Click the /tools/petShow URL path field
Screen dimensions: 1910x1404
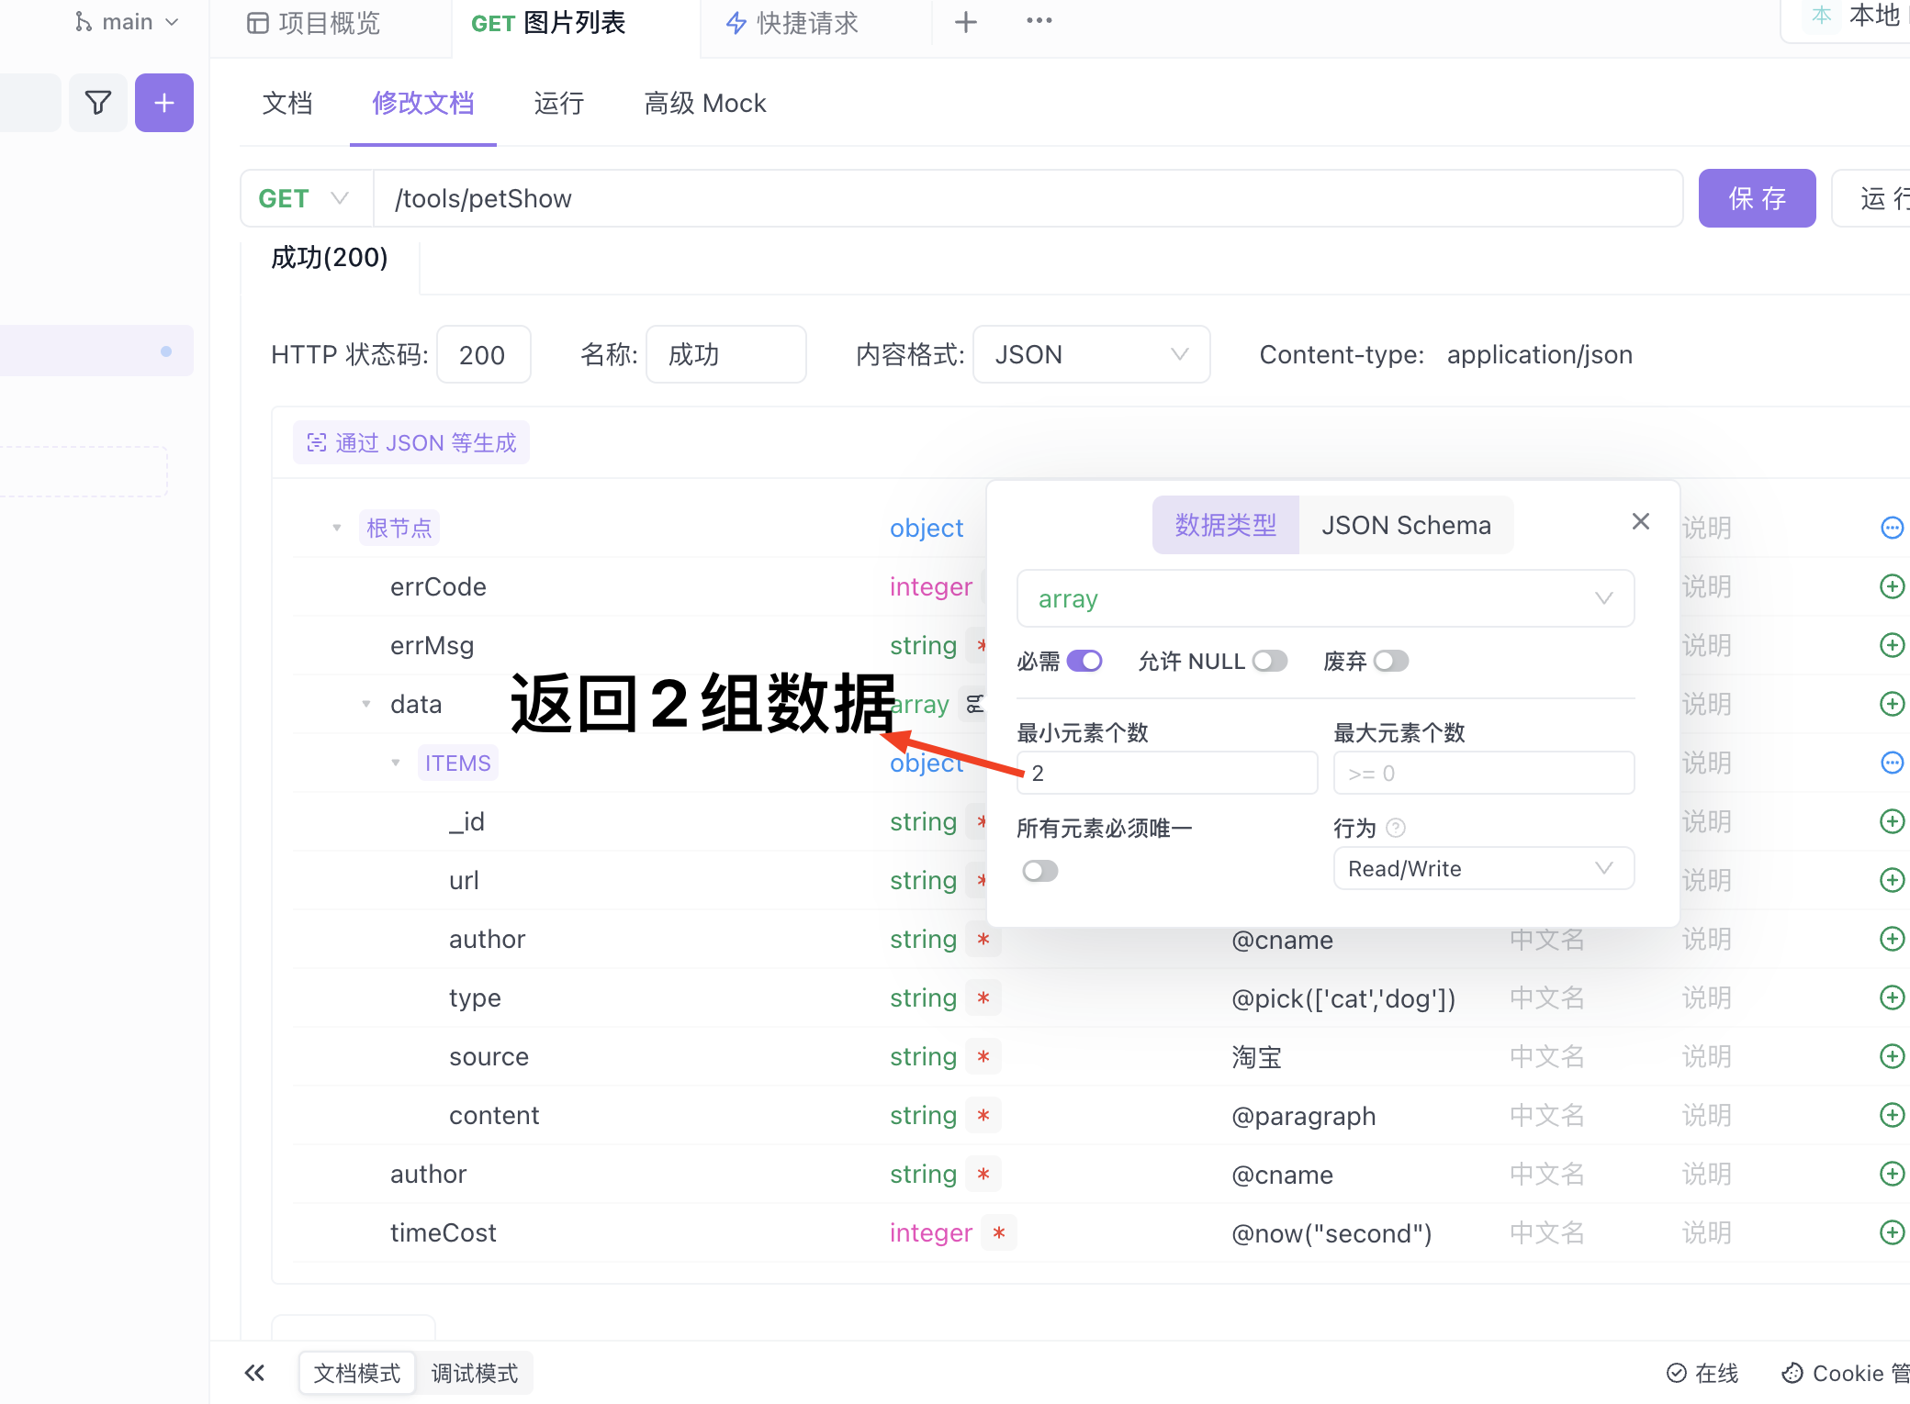pyautogui.click(x=1028, y=198)
